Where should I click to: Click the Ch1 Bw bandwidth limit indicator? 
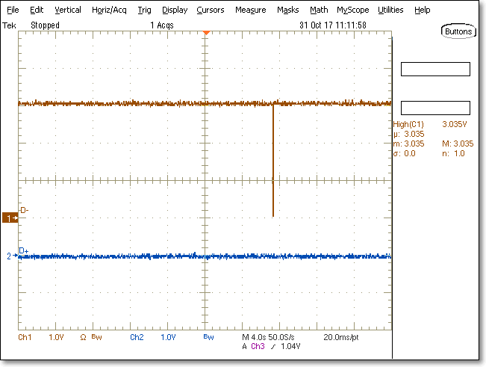click(97, 337)
